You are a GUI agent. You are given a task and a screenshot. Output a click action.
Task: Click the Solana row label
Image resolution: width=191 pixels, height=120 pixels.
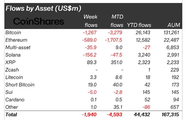coord(13,55)
